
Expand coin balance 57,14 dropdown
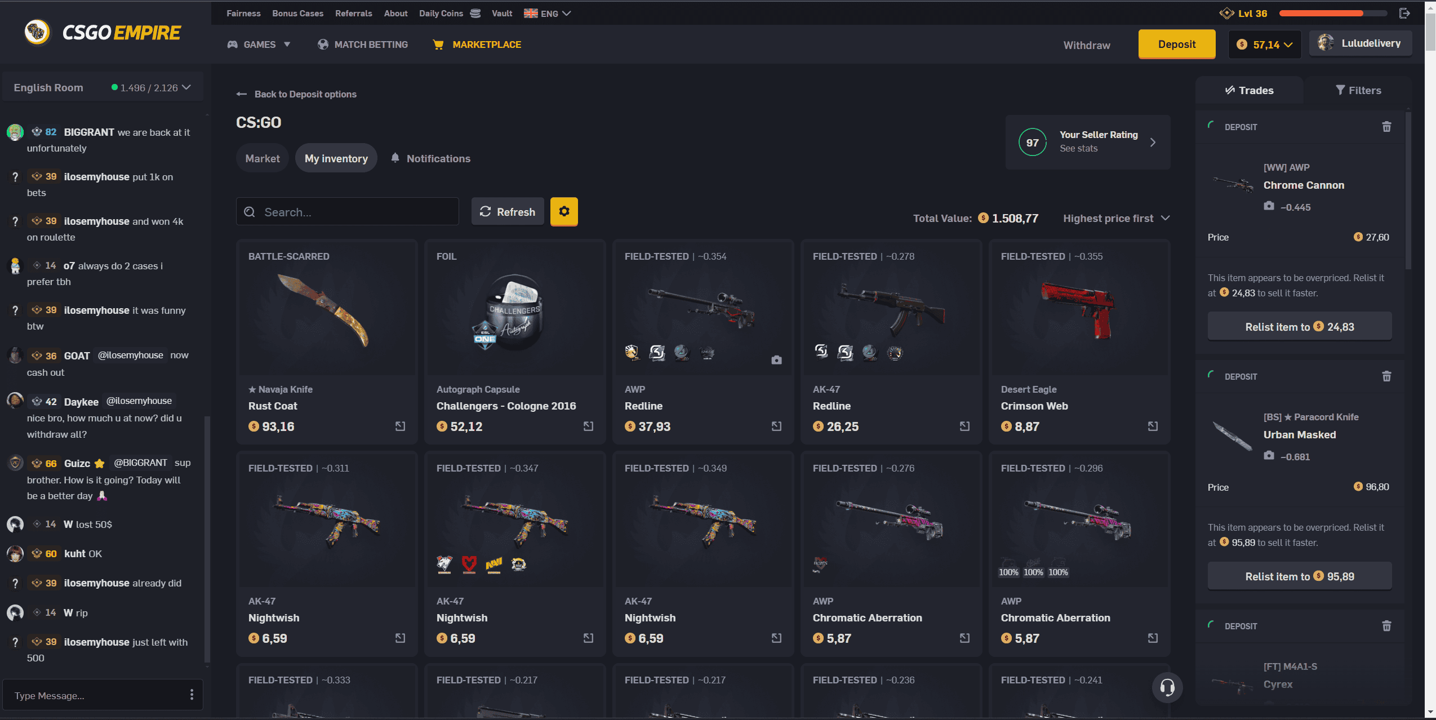coord(1265,45)
